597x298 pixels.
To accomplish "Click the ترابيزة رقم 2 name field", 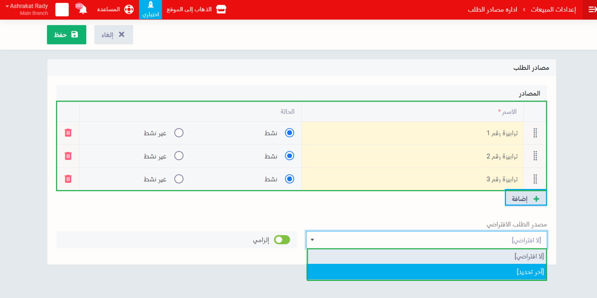I will 412,156.
